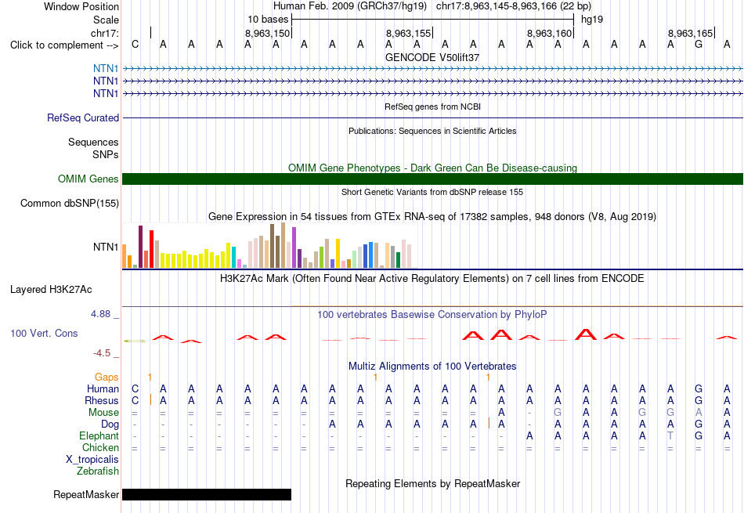Click the dark green OMIM Genes bar
The height and width of the screenshot is (513, 744).
pos(433,179)
